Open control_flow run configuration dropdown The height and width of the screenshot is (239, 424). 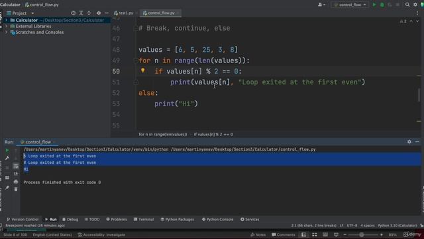(350, 5)
